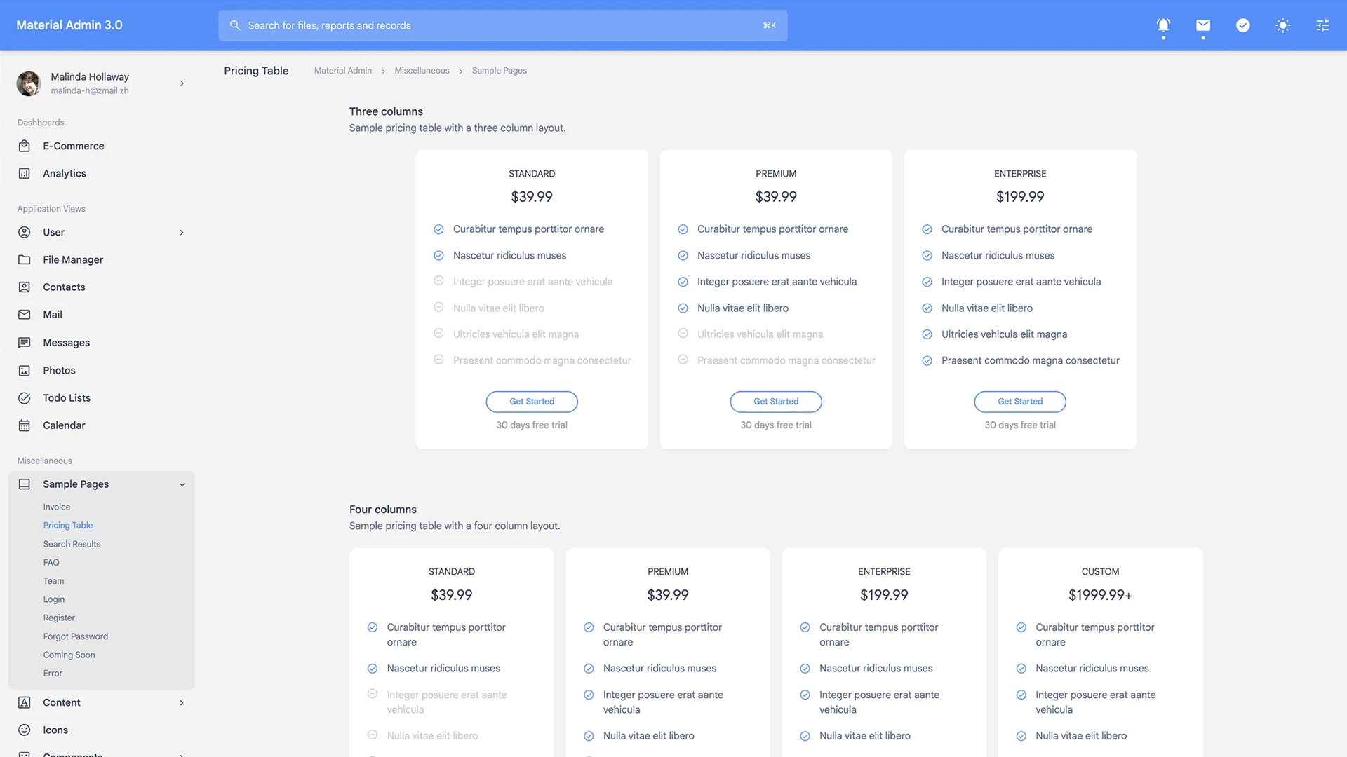Open Team sample page
Screen dimensions: 1347x757
53,581
